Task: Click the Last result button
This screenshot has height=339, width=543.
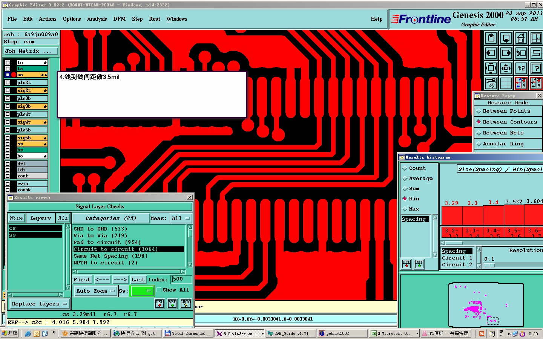Action: (138, 279)
